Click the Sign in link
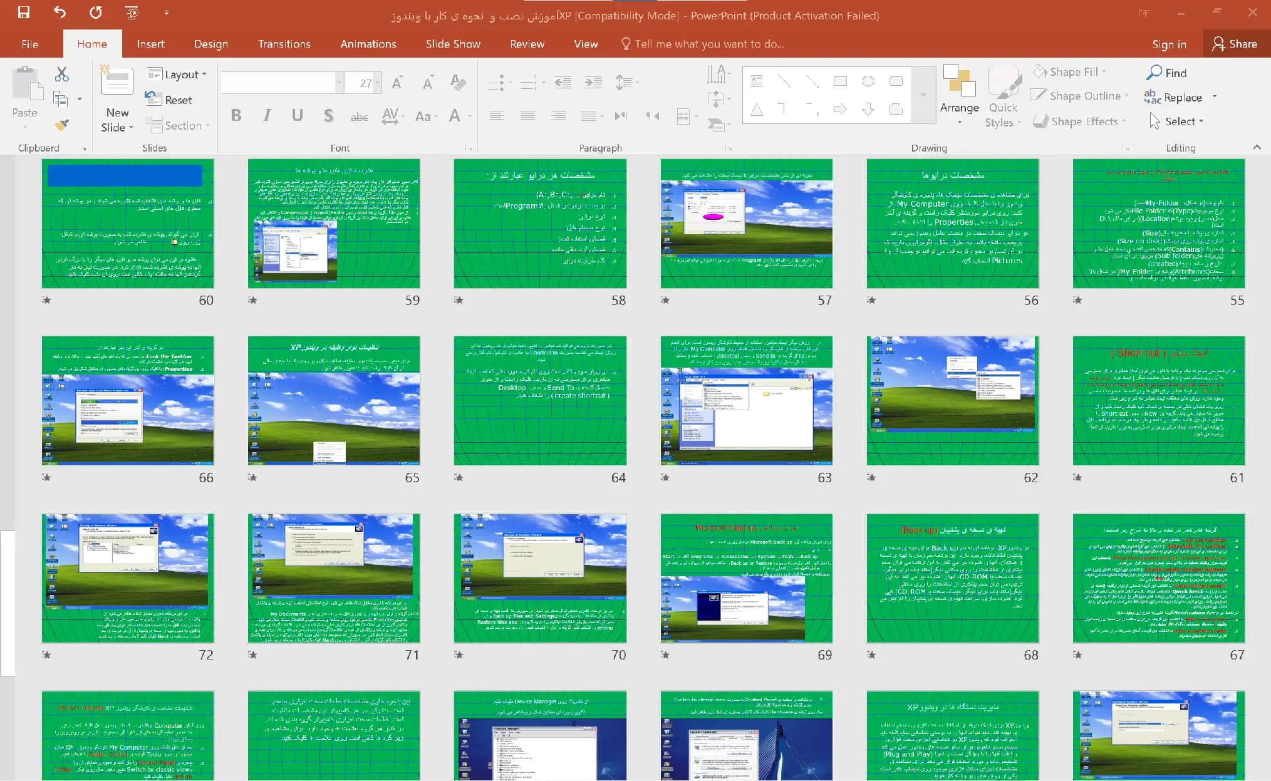 click(x=1169, y=44)
